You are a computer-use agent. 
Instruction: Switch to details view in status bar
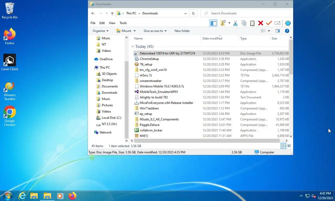(283, 146)
